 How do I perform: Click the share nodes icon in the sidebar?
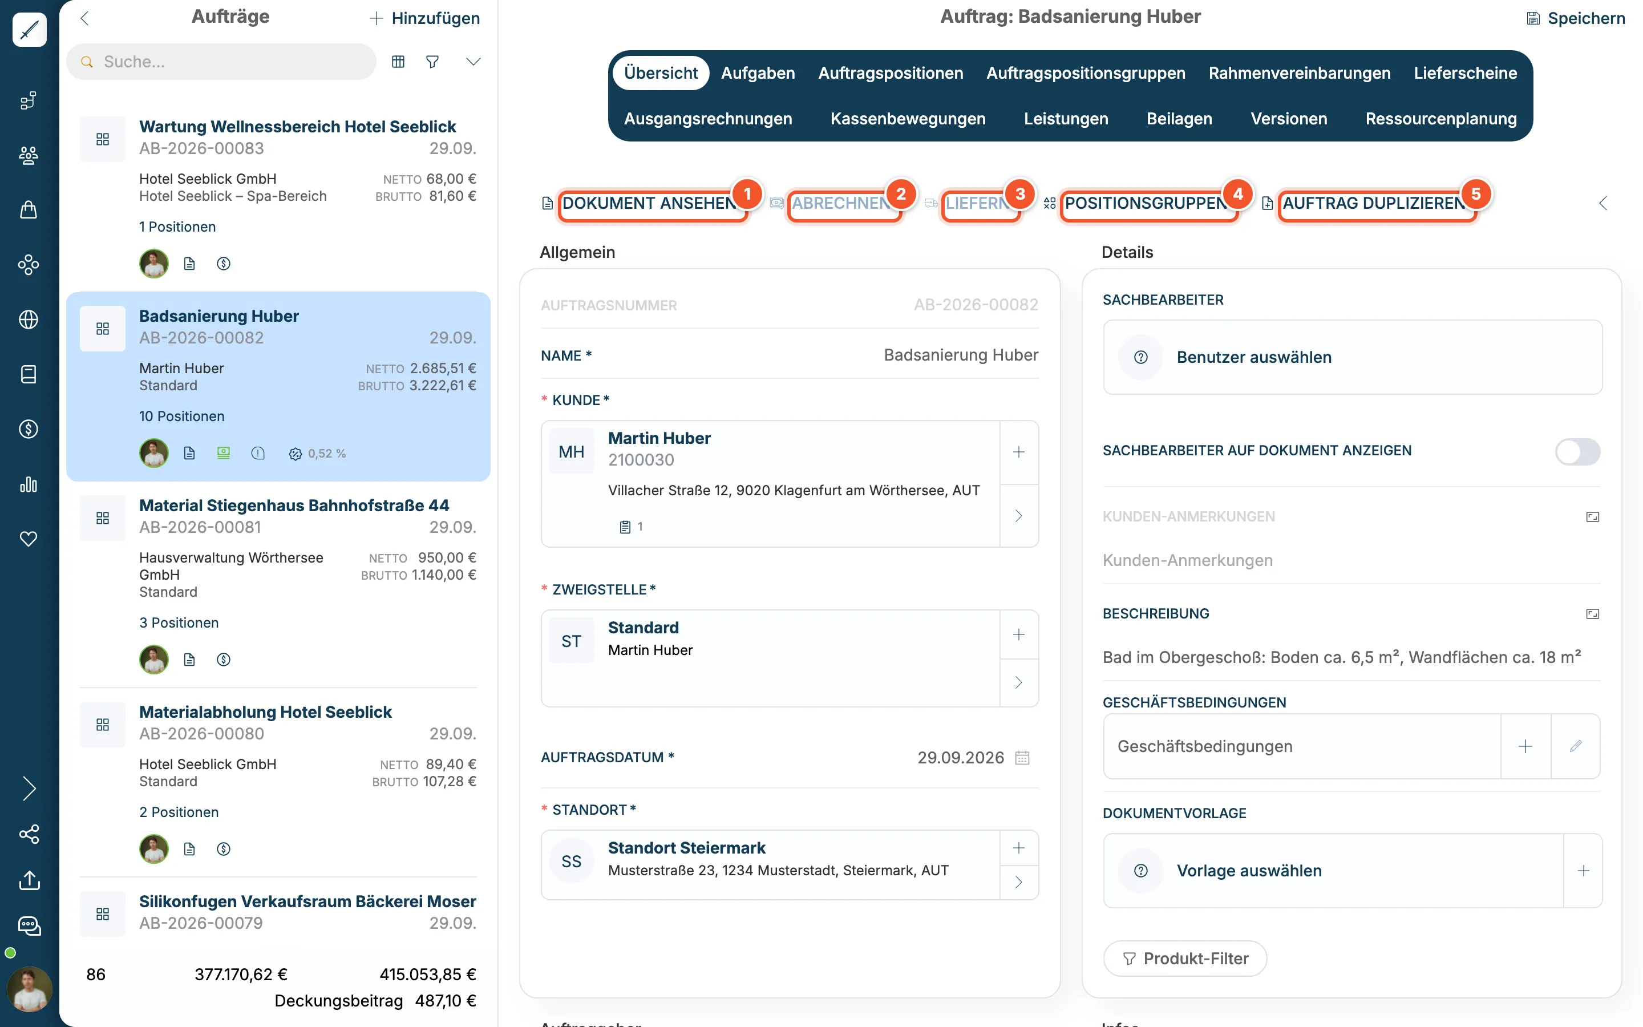click(29, 834)
